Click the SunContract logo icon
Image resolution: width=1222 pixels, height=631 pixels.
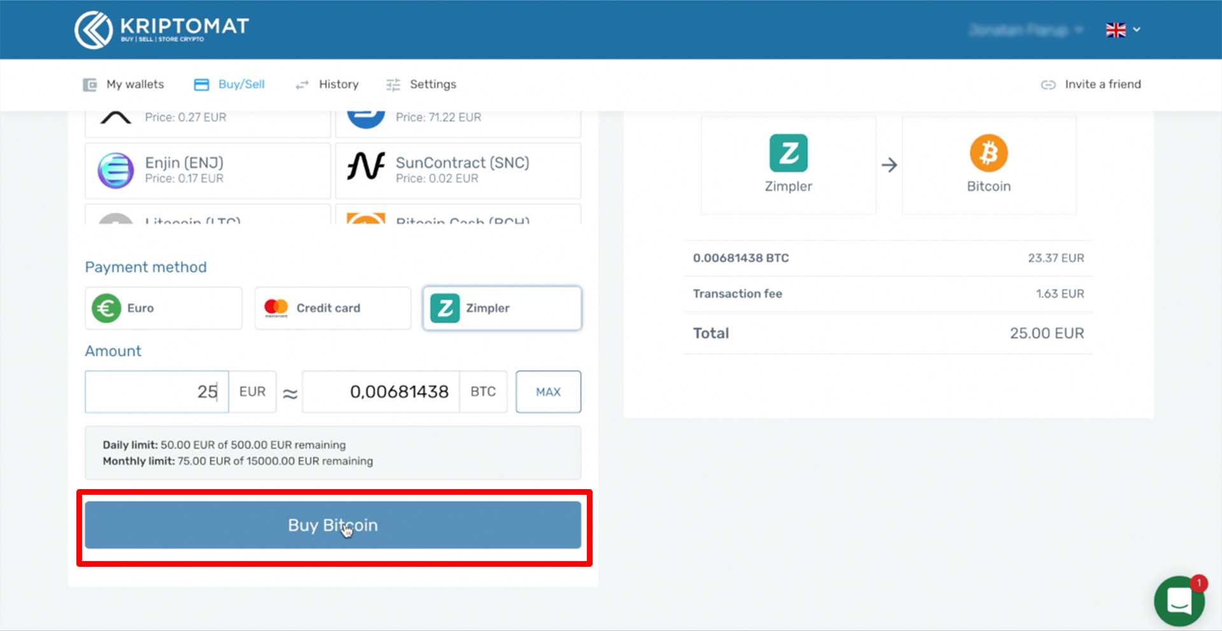coord(366,166)
